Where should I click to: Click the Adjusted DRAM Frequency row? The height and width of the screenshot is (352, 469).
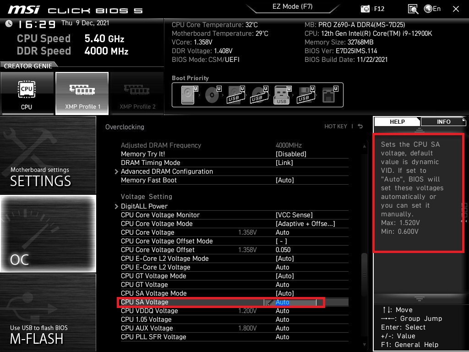pyautogui.click(x=234, y=145)
